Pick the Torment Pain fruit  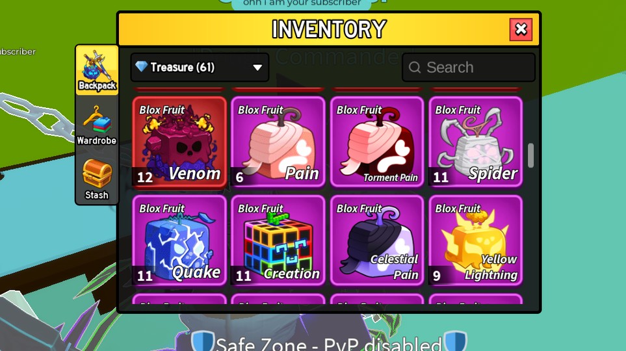click(377, 142)
